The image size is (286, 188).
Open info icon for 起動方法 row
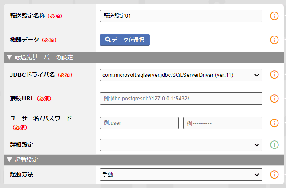[x=274, y=175]
